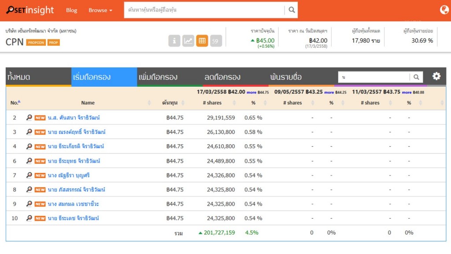Switch to ทั้งหมด tab

tap(39, 77)
